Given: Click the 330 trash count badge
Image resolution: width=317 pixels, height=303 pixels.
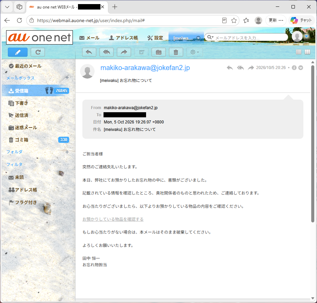Looking at the screenshot, I should (x=64, y=140).
